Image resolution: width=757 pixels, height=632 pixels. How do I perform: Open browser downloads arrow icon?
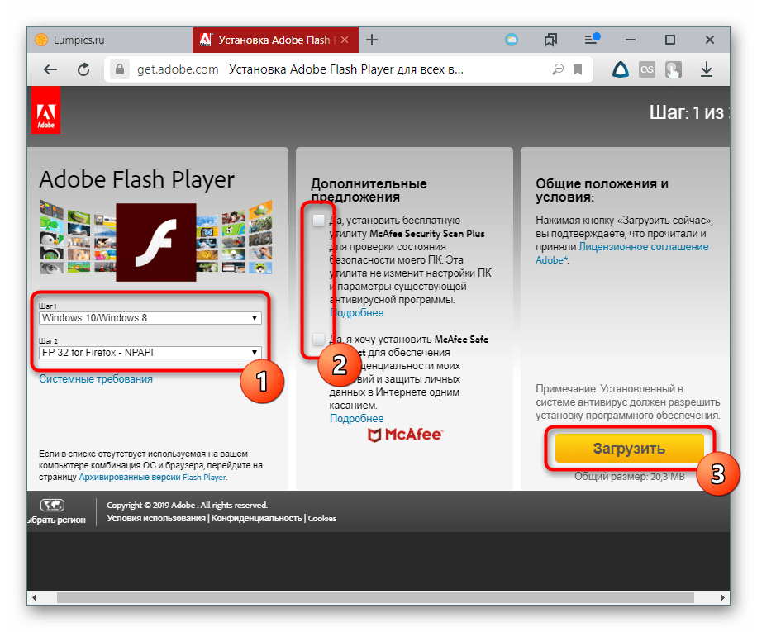coord(707,69)
